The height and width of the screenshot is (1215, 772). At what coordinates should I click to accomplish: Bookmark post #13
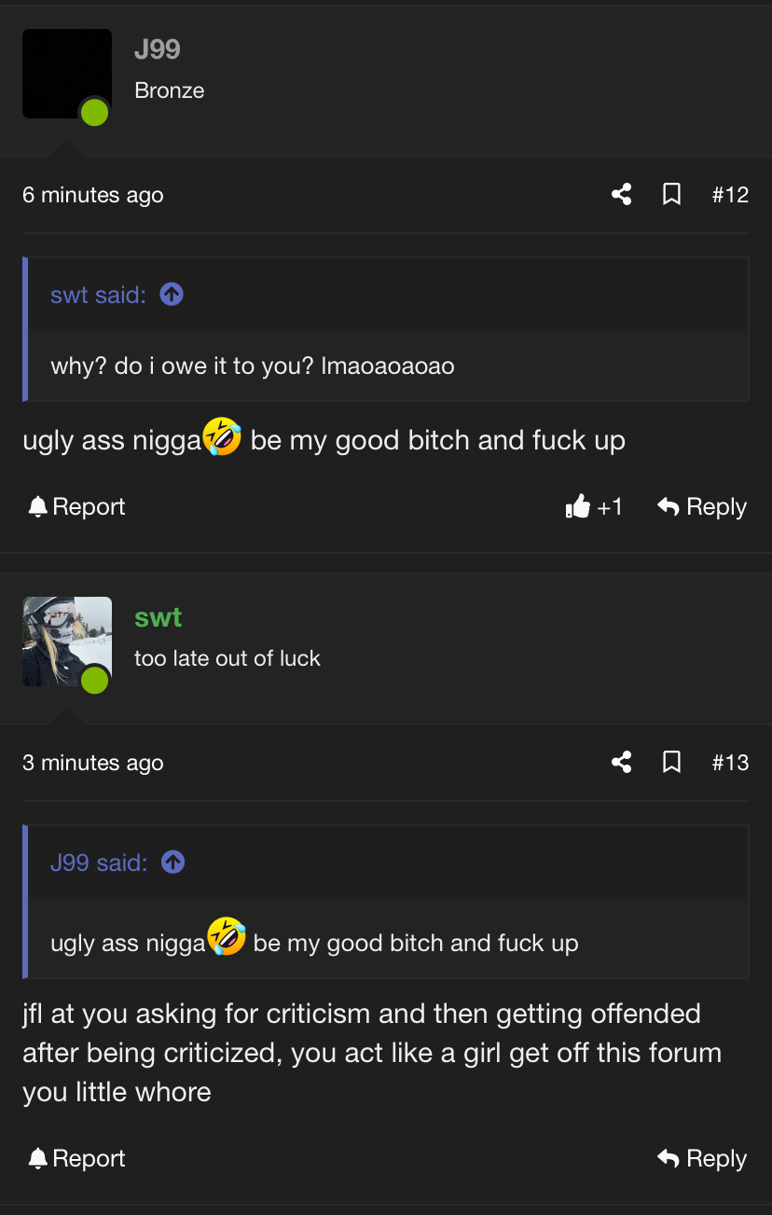coord(671,762)
